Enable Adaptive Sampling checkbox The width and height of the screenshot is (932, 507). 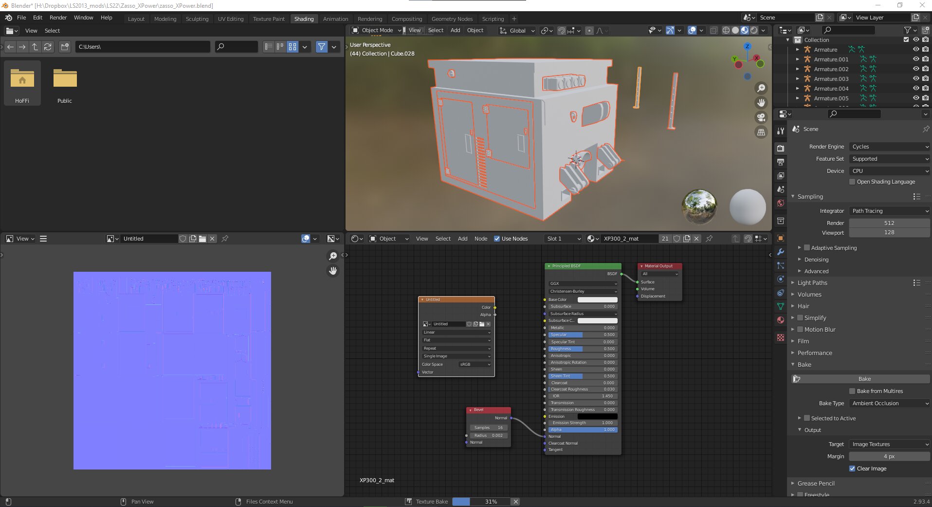(x=807, y=248)
